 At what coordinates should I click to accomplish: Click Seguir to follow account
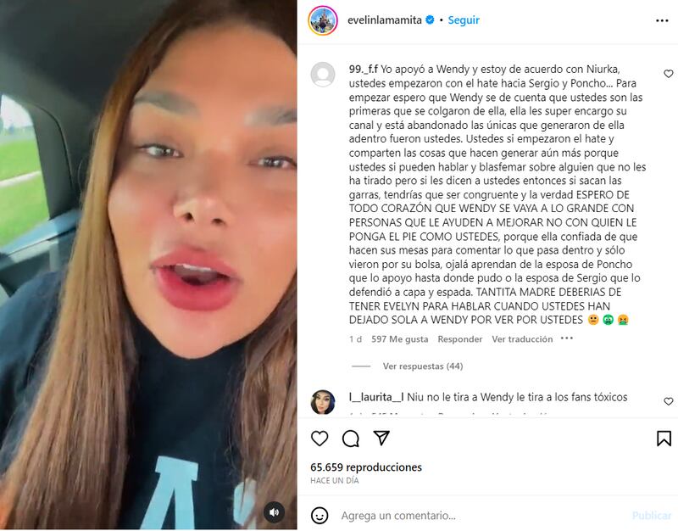tap(464, 20)
